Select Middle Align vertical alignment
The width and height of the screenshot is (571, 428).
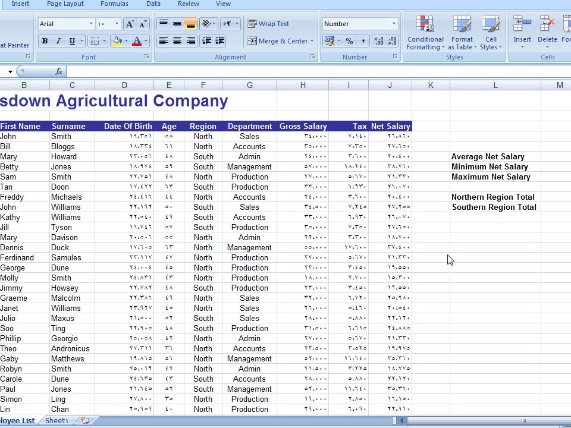[177, 24]
